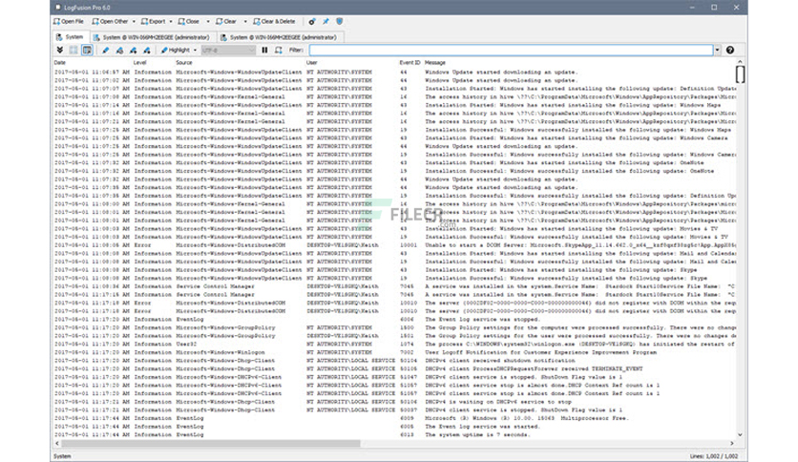
Task: Select row with event ID 6009 Microsoft Windows
Action: pos(394,418)
